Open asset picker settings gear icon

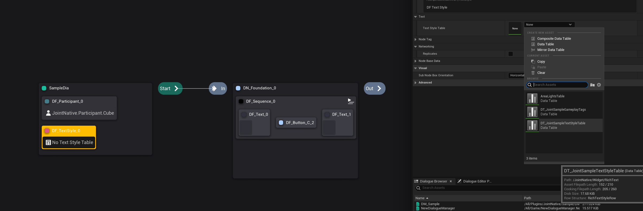tap(599, 85)
